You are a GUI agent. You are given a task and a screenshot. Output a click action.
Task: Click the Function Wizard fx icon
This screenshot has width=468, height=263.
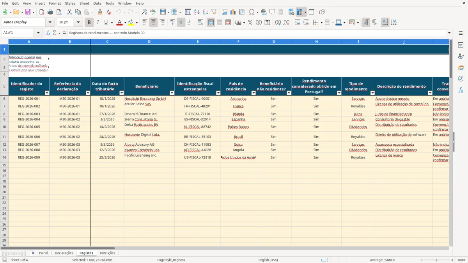click(48, 33)
